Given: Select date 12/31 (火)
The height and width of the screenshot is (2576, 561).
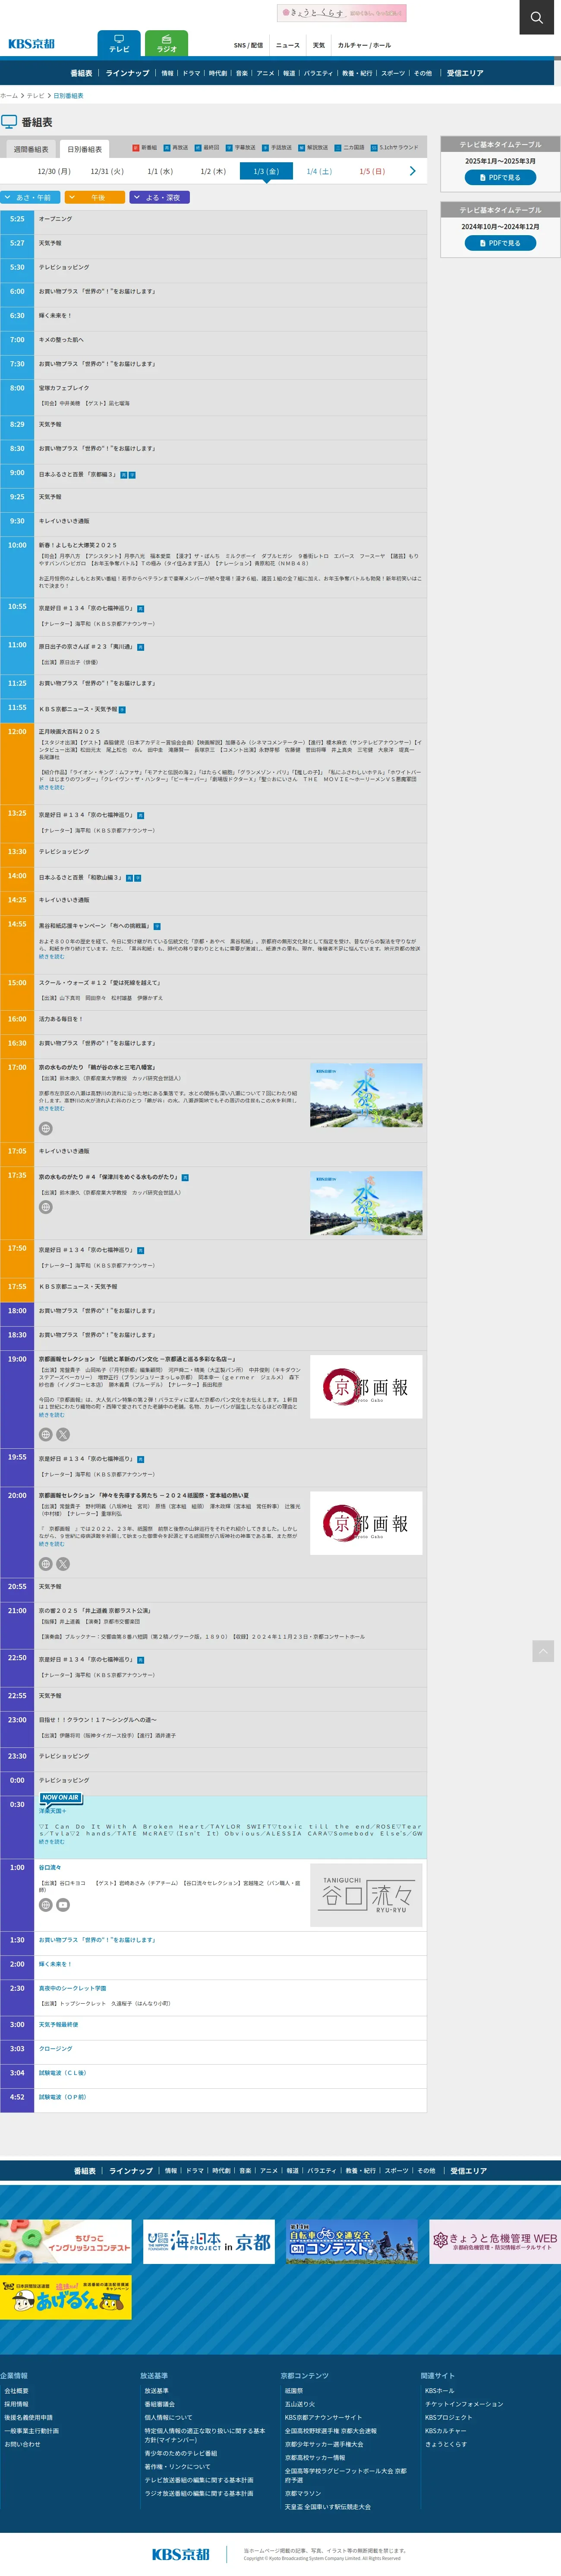Looking at the screenshot, I should [x=107, y=171].
